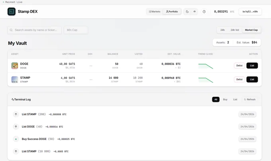The height and width of the screenshot is (161, 271).
Task: Click the ASSET column header
Action: click(x=15, y=54)
